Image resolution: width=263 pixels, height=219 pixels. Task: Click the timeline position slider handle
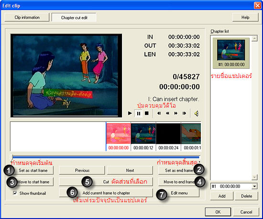tap(11, 157)
